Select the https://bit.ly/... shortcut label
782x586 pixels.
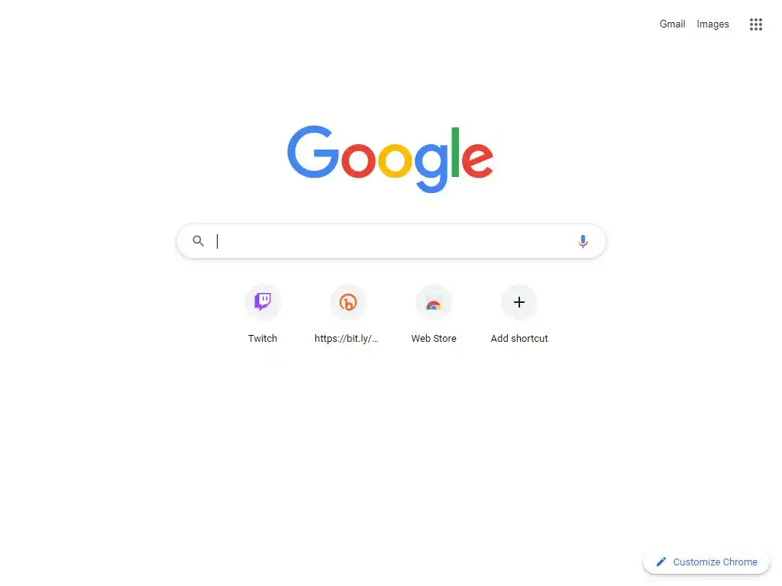[x=347, y=338]
